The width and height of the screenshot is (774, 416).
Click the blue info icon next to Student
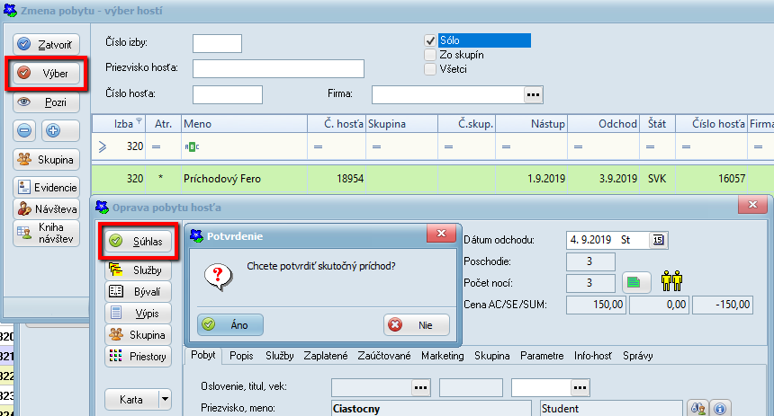click(719, 409)
